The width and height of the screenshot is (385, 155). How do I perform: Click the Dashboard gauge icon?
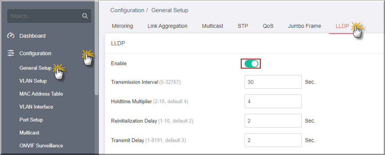tap(11, 36)
